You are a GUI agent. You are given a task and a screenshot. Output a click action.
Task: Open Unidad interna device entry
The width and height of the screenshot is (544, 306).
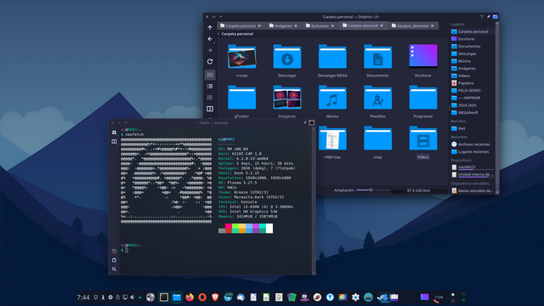click(473, 174)
